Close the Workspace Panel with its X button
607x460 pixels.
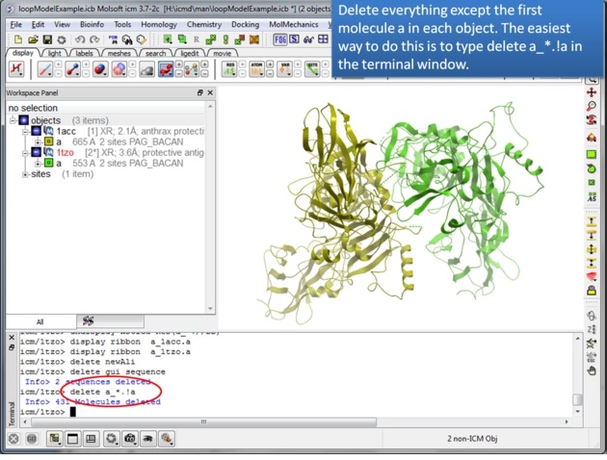[210, 93]
